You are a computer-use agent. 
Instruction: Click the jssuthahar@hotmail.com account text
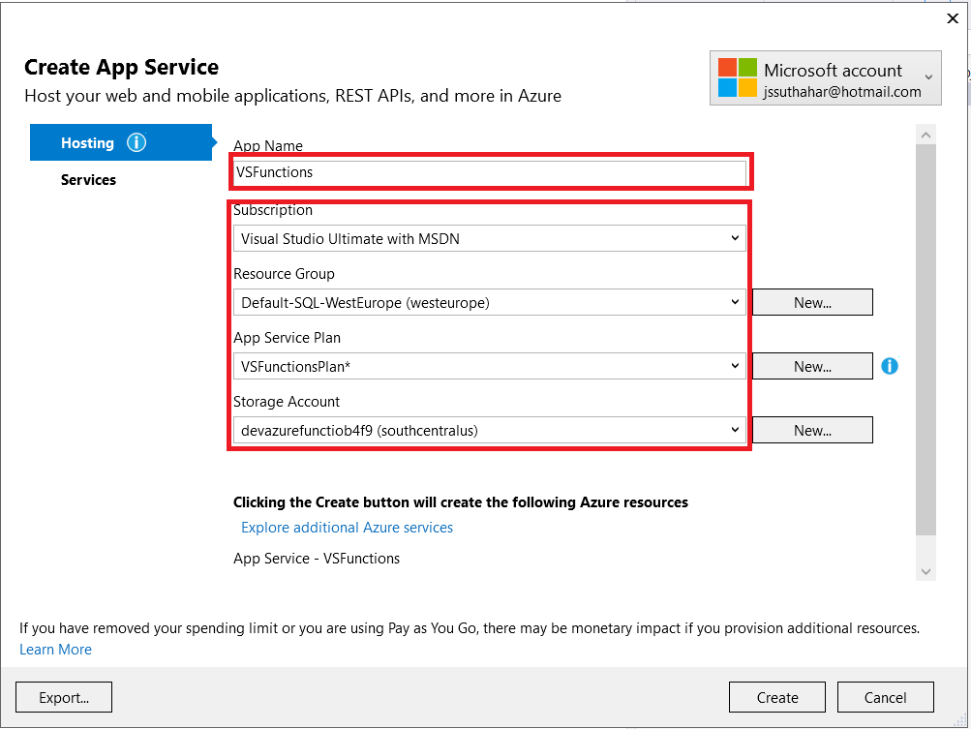(x=842, y=92)
